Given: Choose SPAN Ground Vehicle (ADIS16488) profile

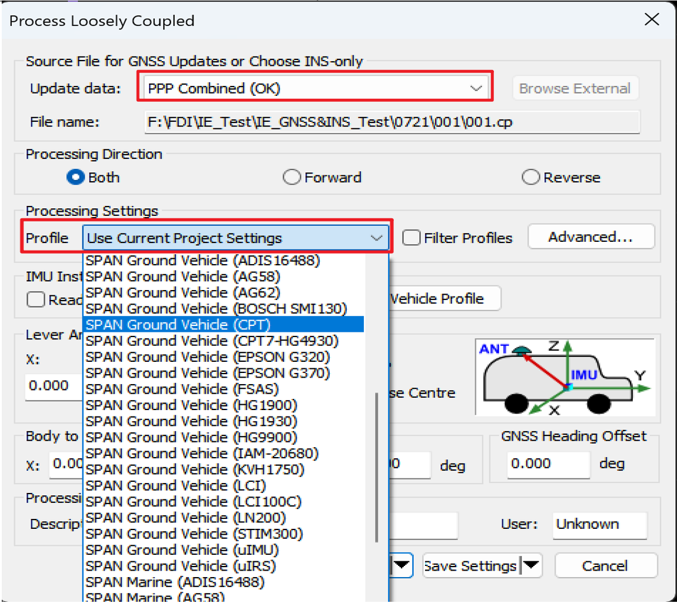Looking at the screenshot, I should tap(224, 261).
